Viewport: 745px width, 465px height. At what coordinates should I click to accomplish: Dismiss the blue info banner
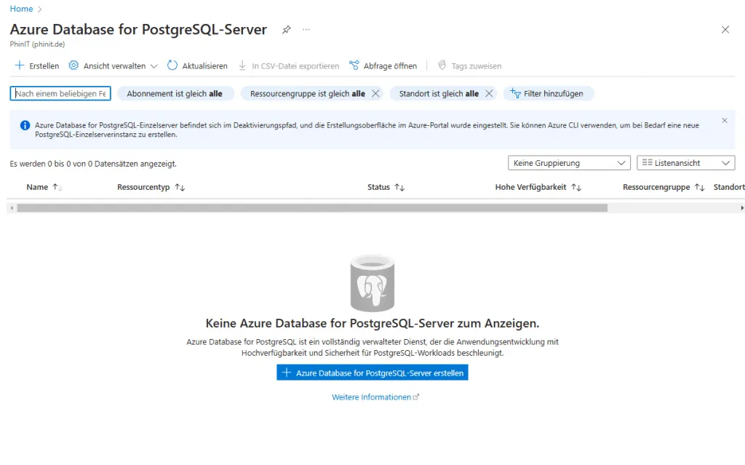724,121
